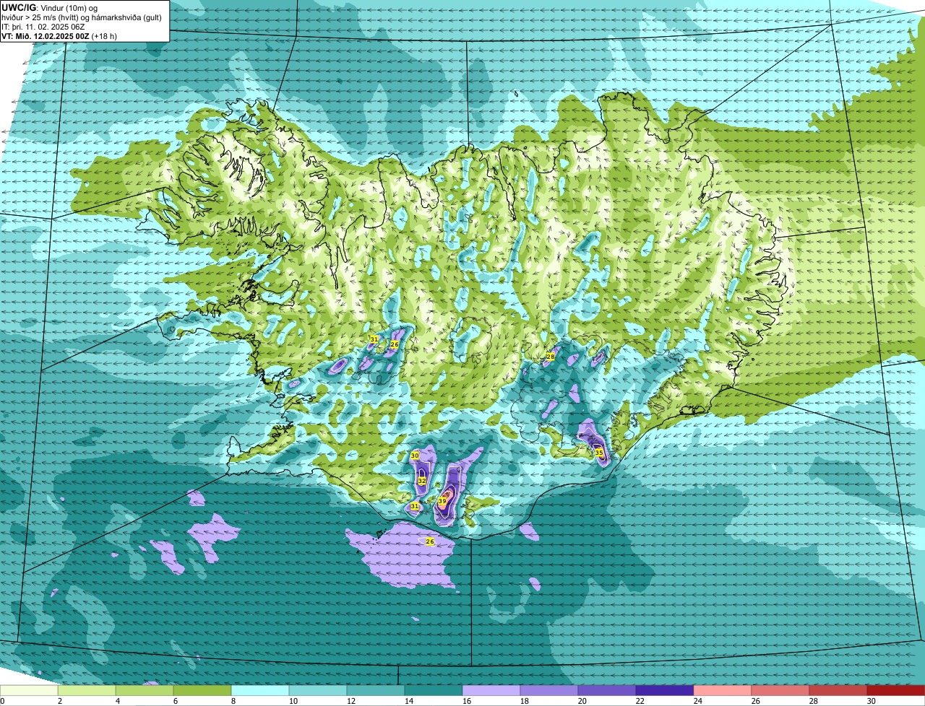Click the yellow '32' gust label

pyautogui.click(x=422, y=481)
